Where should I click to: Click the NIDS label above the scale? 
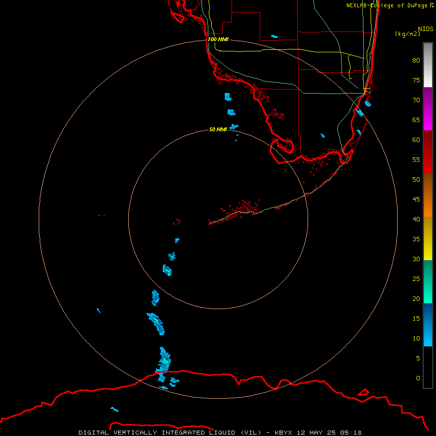coord(426,29)
